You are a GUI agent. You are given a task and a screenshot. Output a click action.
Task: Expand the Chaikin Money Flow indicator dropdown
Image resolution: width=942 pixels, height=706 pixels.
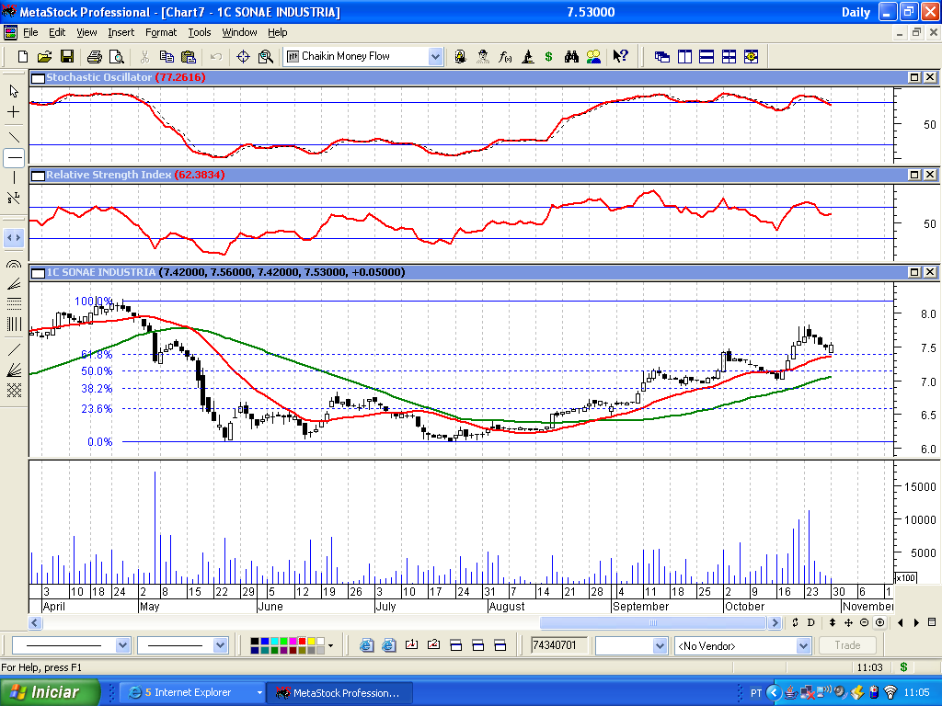(435, 56)
